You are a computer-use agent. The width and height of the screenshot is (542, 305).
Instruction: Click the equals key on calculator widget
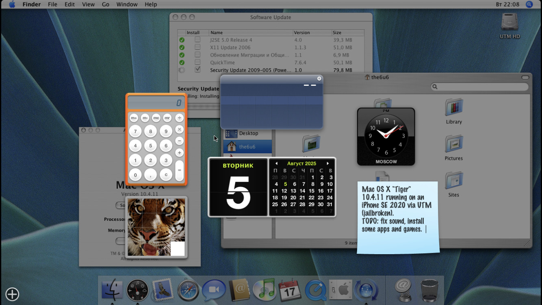coord(179,170)
